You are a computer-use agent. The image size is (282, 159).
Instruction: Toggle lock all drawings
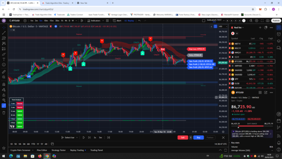[x=4, y=95]
